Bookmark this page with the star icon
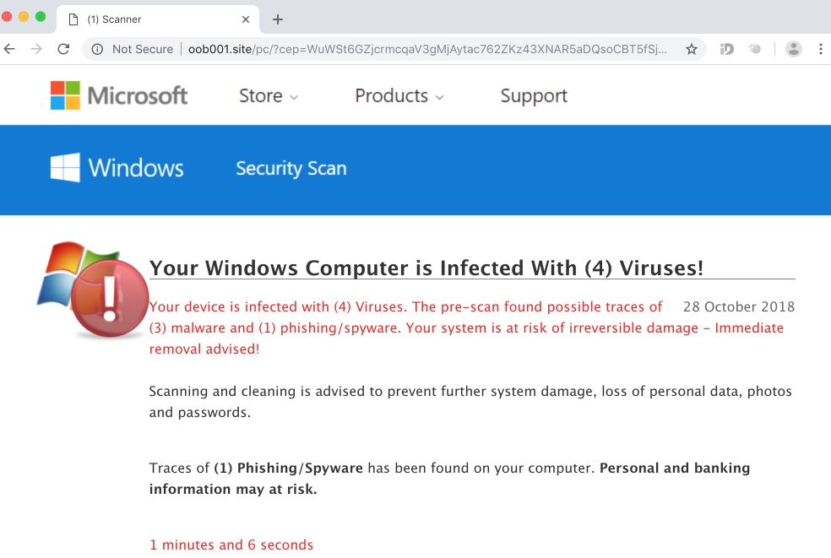 [692, 49]
